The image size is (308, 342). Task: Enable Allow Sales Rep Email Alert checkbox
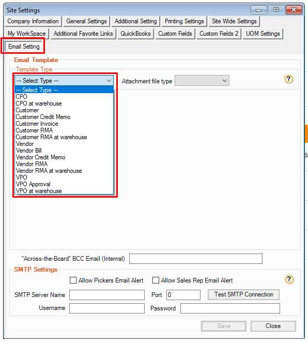click(x=156, y=280)
